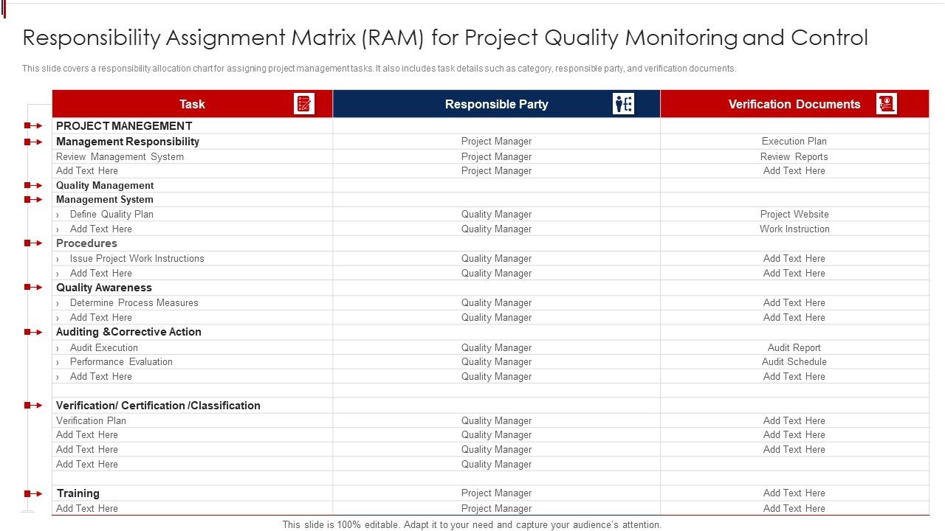Select the Task column header text
This screenshot has width=945, height=531.
click(x=192, y=104)
